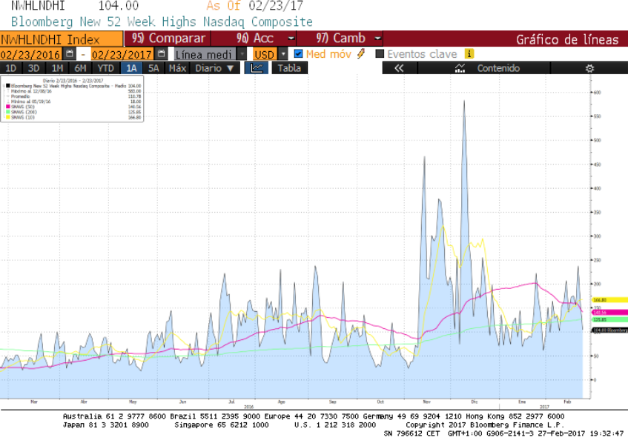This screenshot has height=446, width=628.
Task: Toggle the Med móv checkbox
Action: coord(299,53)
